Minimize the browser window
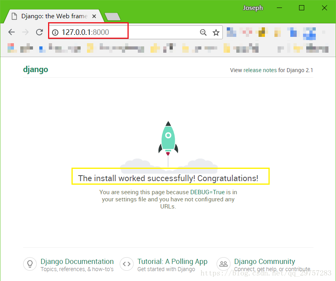336x281 pixels. (x=279, y=8)
